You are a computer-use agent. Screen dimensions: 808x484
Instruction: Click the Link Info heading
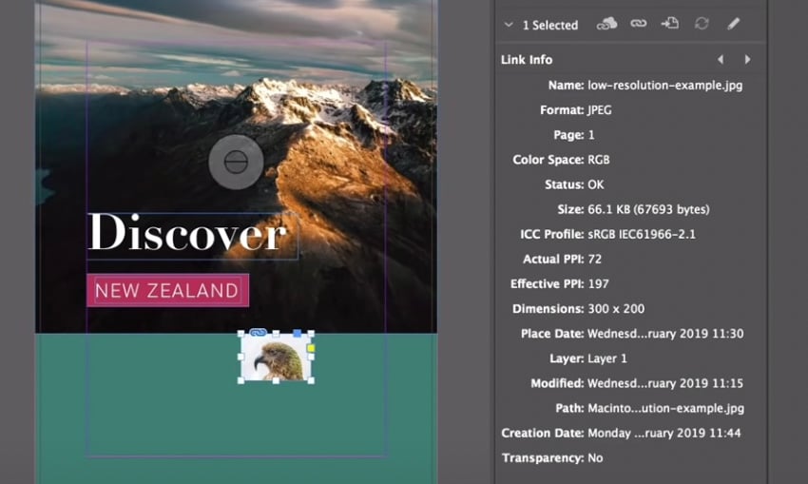(x=526, y=60)
